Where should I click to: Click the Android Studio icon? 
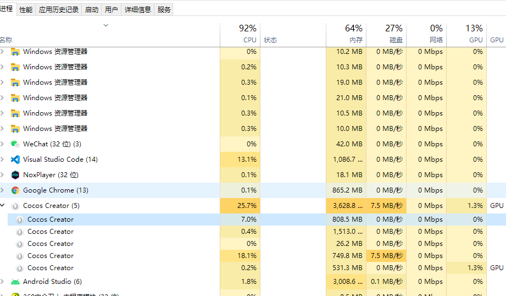15,282
